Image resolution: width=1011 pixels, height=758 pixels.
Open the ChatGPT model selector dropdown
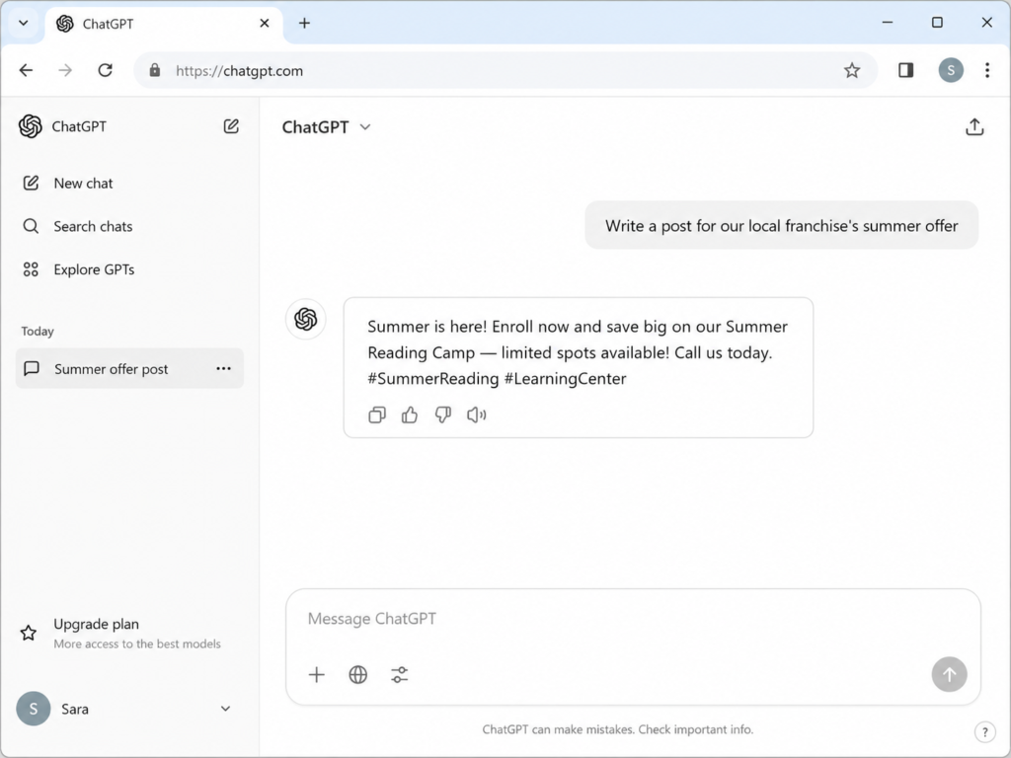pos(326,127)
